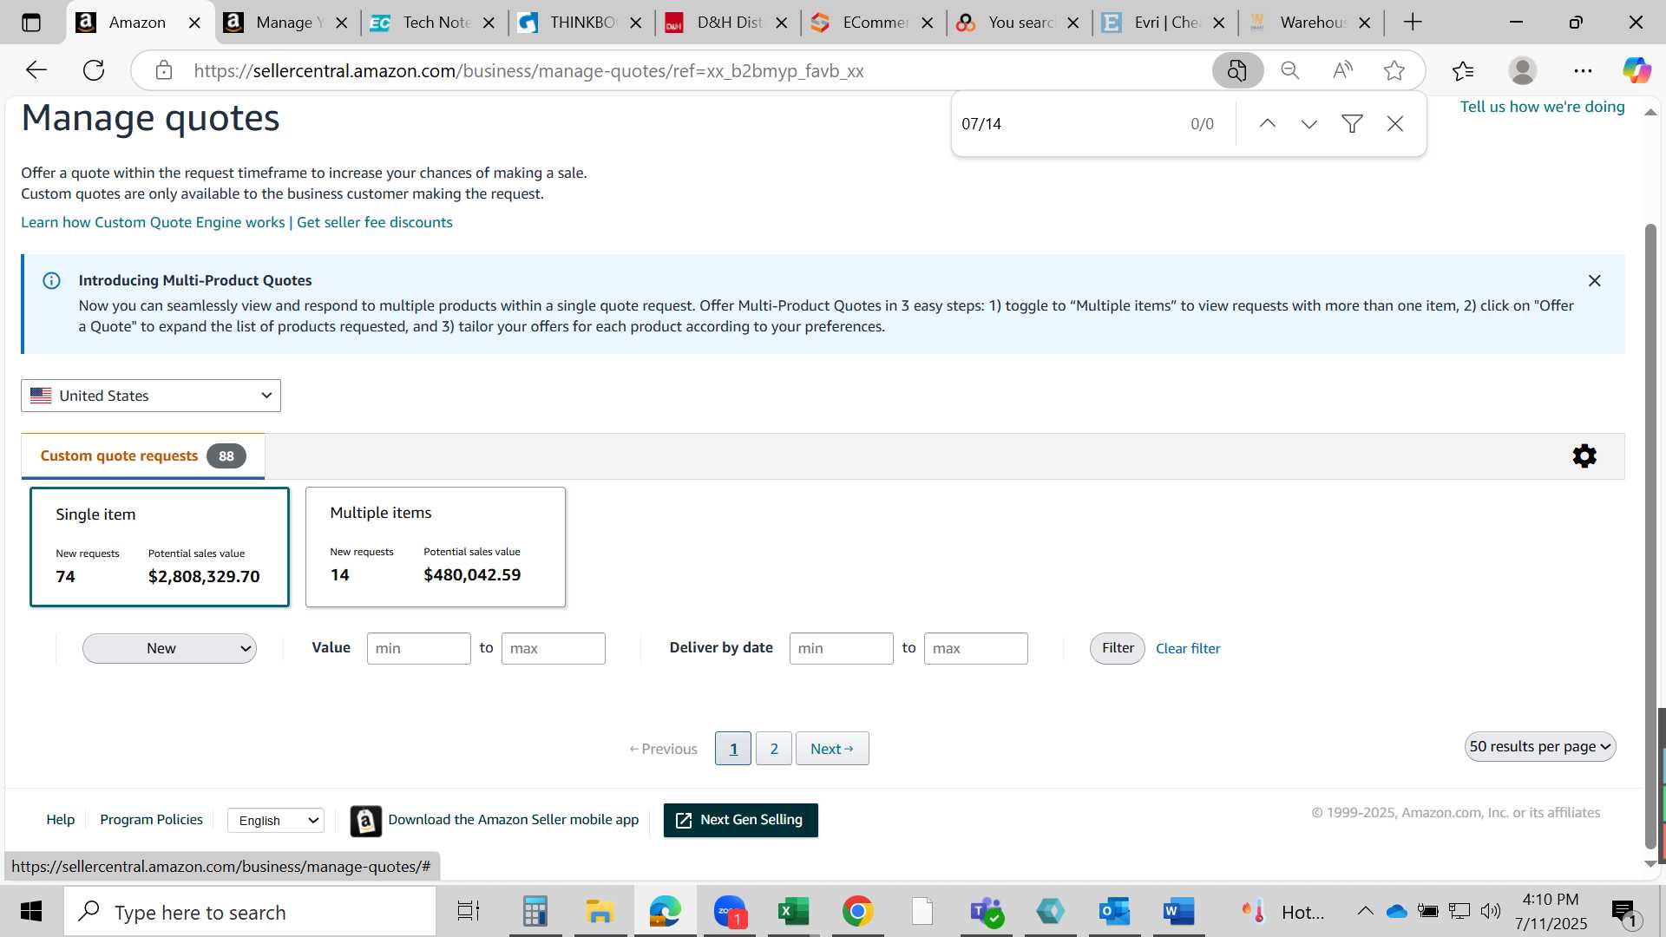Click the find-on-page search text field
This screenshot has width=1666, height=937.
(x=1067, y=124)
